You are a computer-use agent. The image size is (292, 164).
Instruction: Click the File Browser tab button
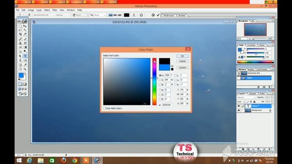click(169, 15)
